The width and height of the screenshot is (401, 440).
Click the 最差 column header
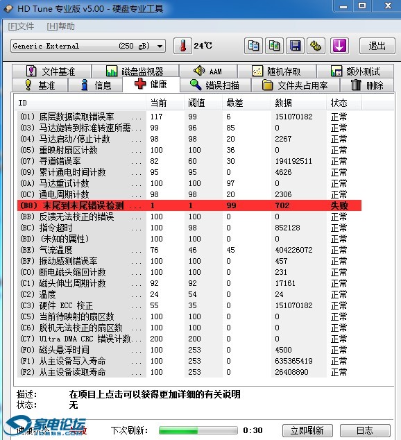point(246,103)
